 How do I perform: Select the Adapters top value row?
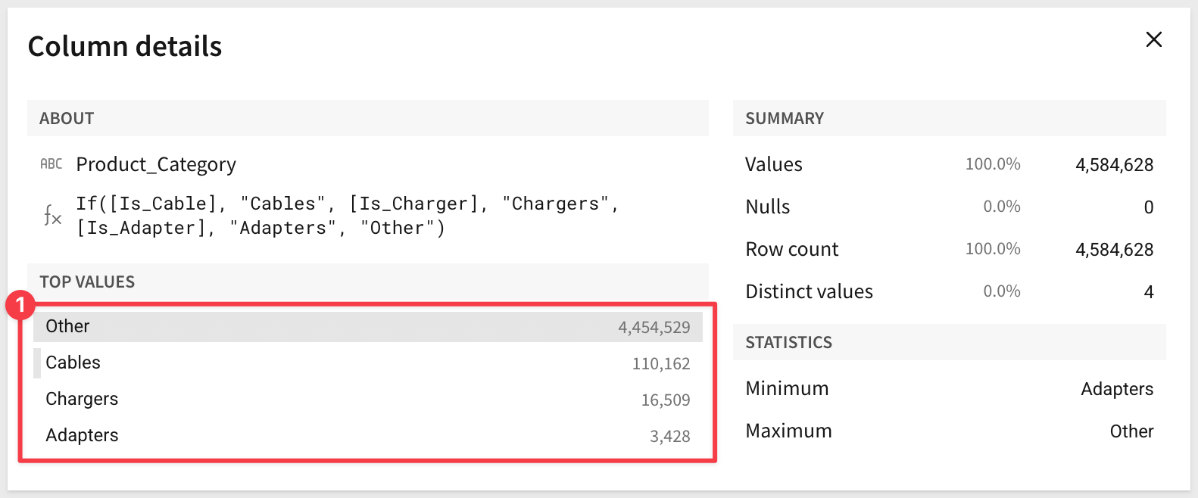click(x=367, y=436)
